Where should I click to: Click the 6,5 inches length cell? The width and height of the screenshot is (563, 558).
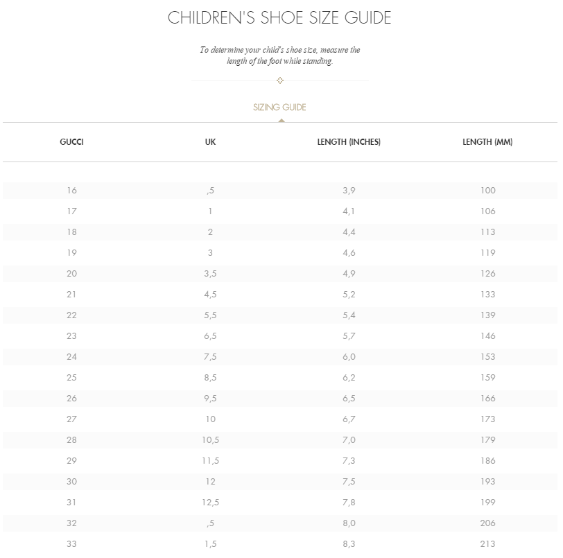coord(349,399)
